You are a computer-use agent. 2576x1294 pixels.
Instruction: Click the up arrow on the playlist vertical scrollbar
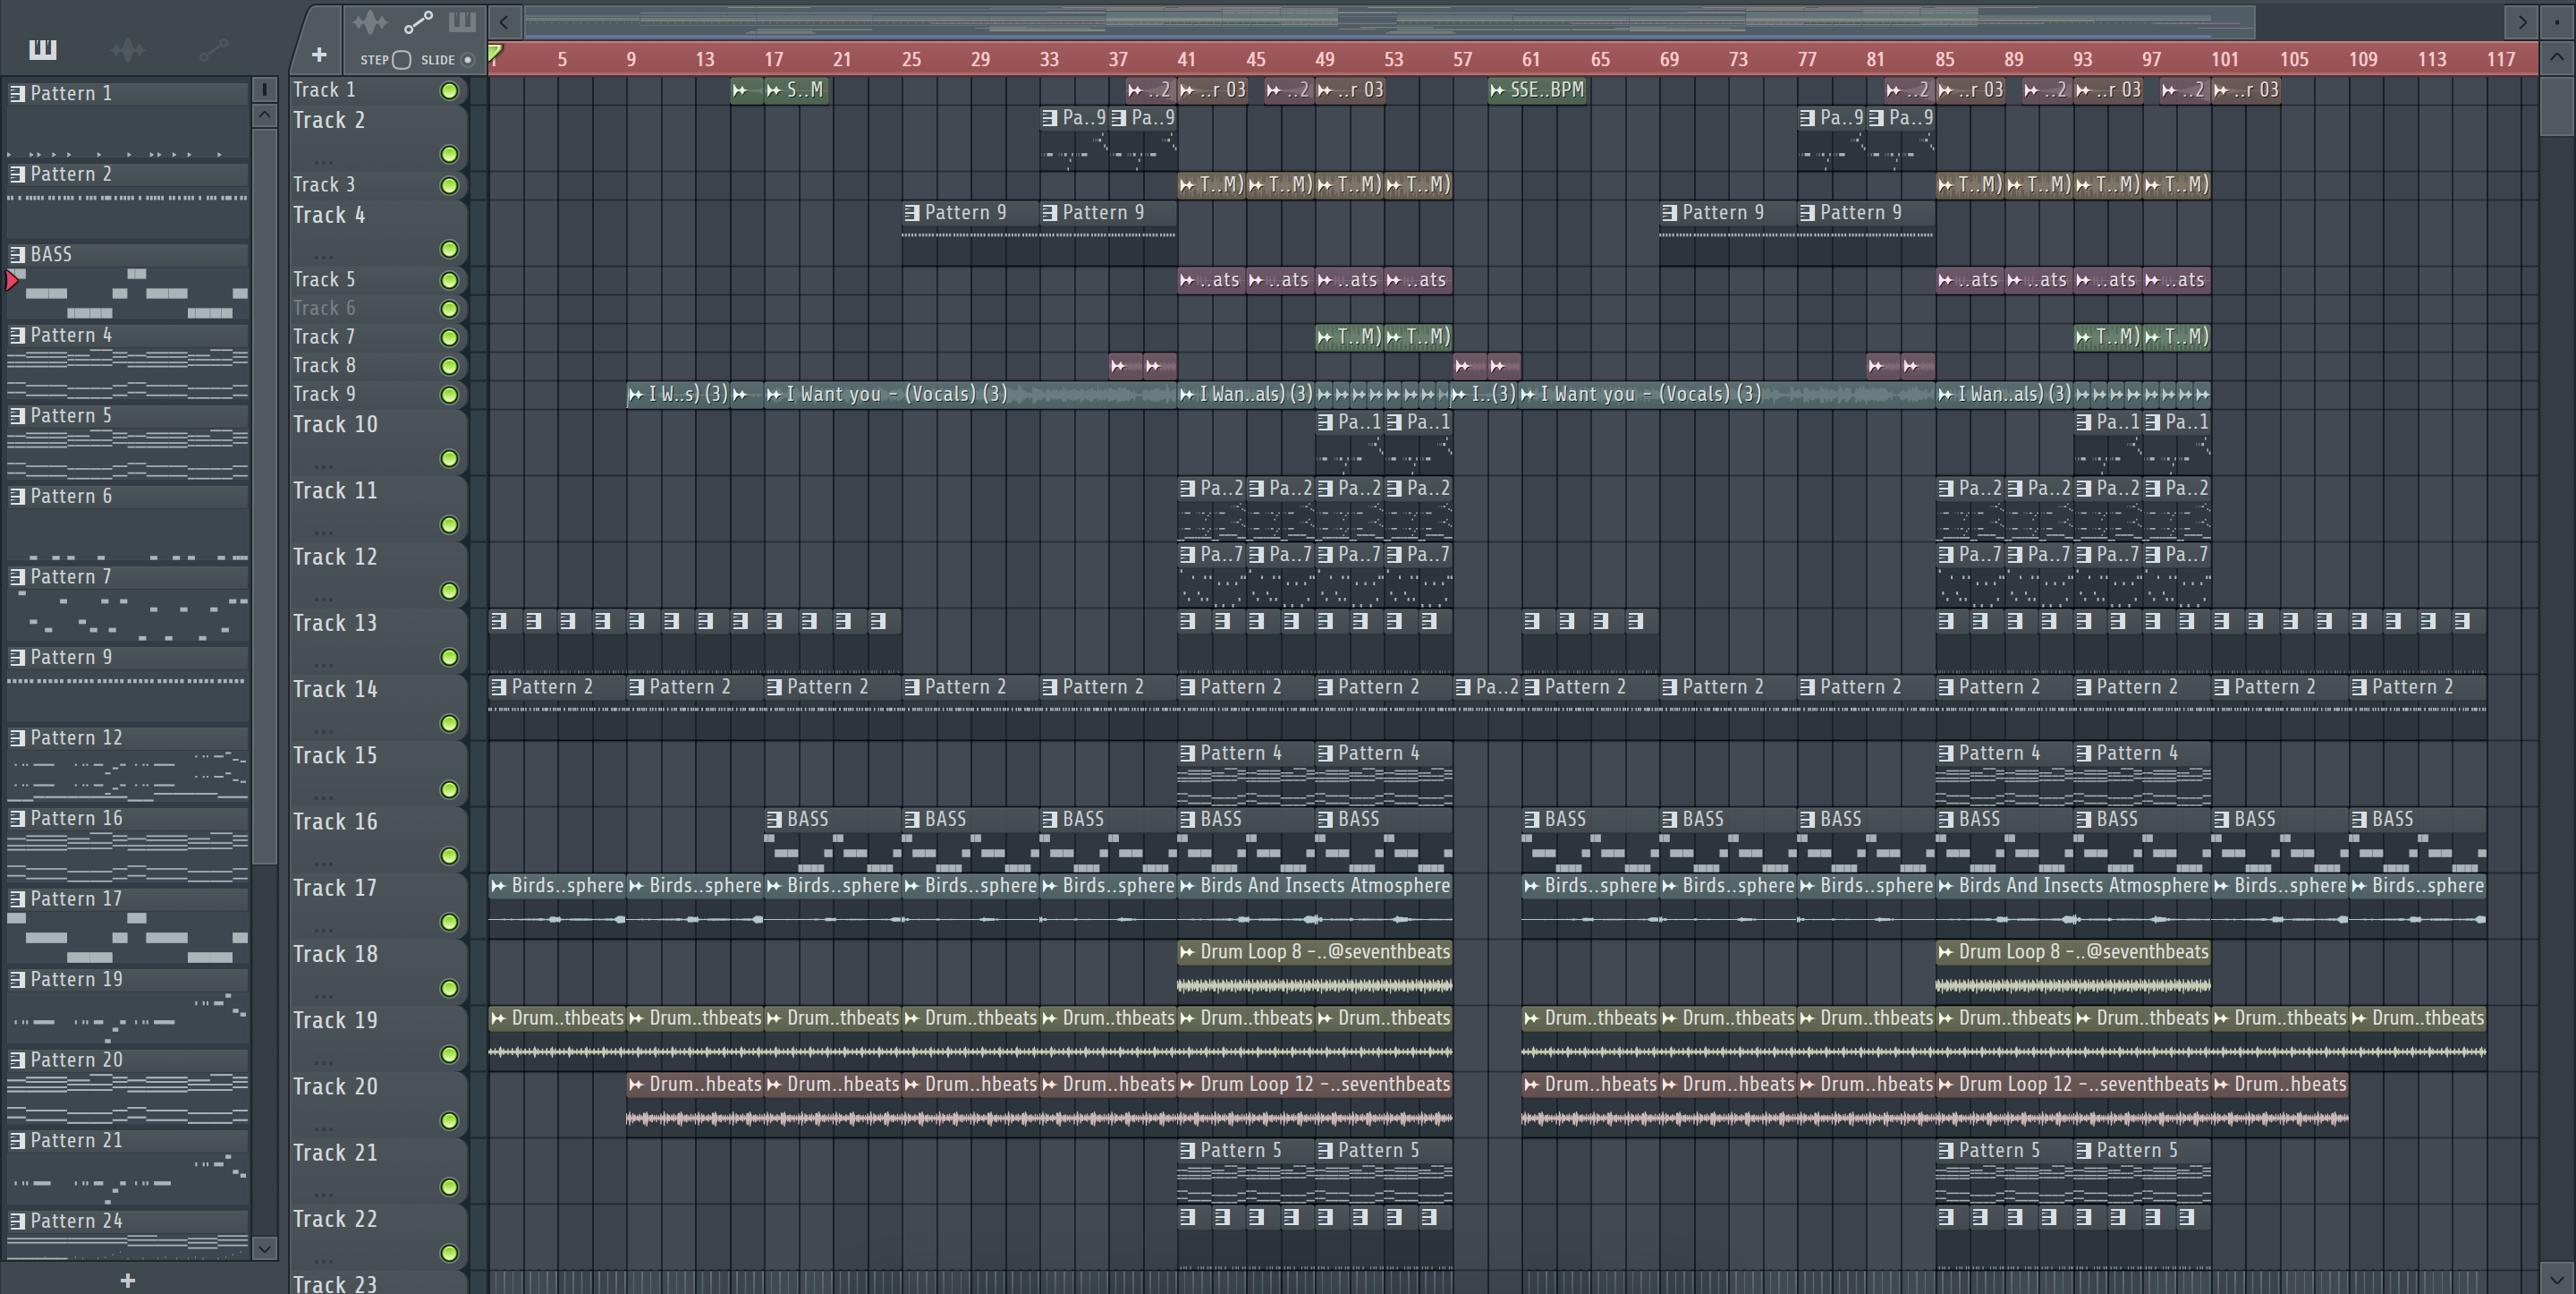[2556, 57]
